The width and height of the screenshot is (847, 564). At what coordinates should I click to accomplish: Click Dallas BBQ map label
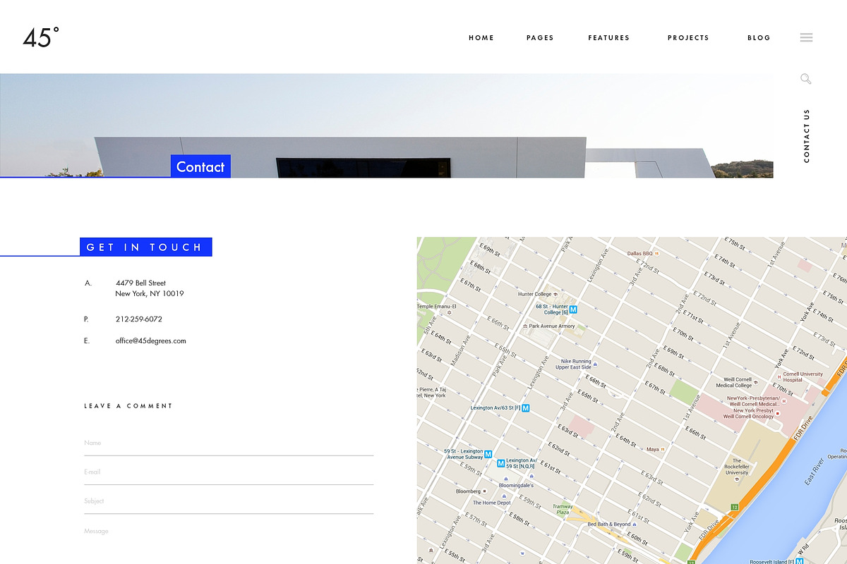pos(640,253)
